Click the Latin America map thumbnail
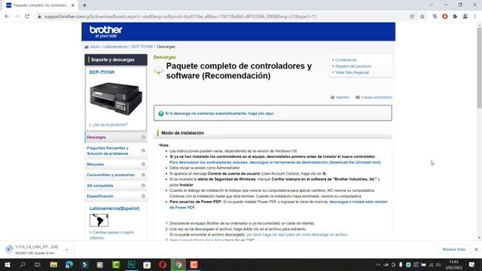482x271 pixels. point(99,221)
